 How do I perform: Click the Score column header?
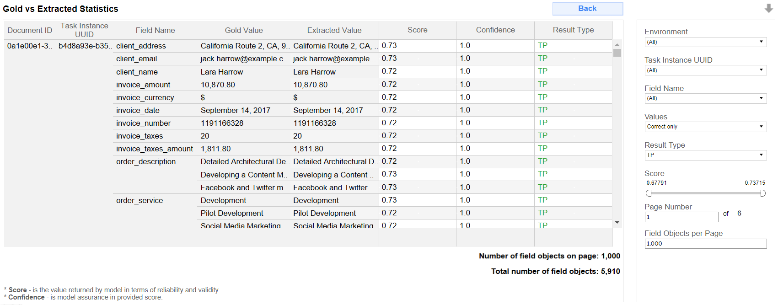[x=418, y=30]
